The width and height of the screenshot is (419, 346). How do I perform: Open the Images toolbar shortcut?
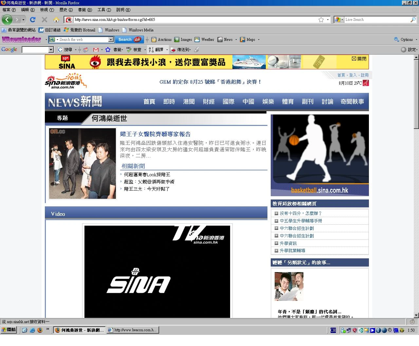tap(183, 40)
